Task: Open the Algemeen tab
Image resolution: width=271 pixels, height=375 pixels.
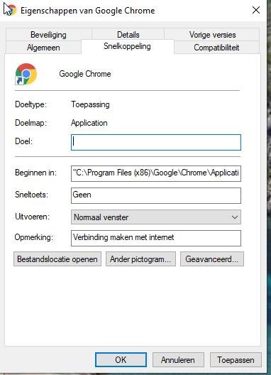Action: pyautogui.click(x=43, y=48)
